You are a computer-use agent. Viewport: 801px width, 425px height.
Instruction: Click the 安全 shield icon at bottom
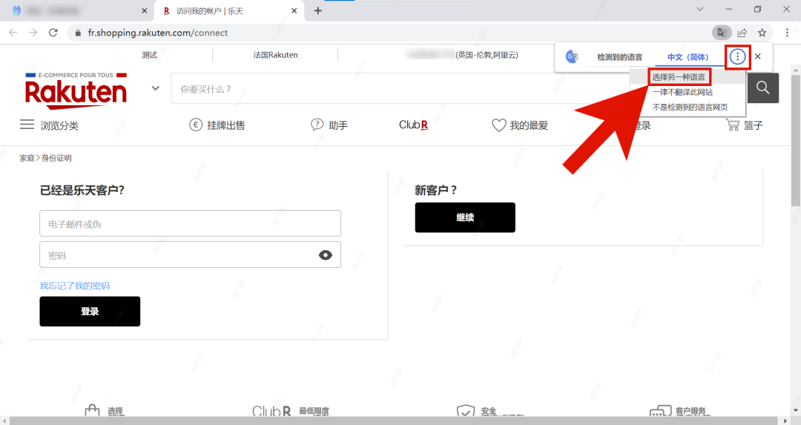pos(465,412)
